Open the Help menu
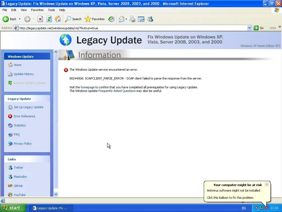 62,10
